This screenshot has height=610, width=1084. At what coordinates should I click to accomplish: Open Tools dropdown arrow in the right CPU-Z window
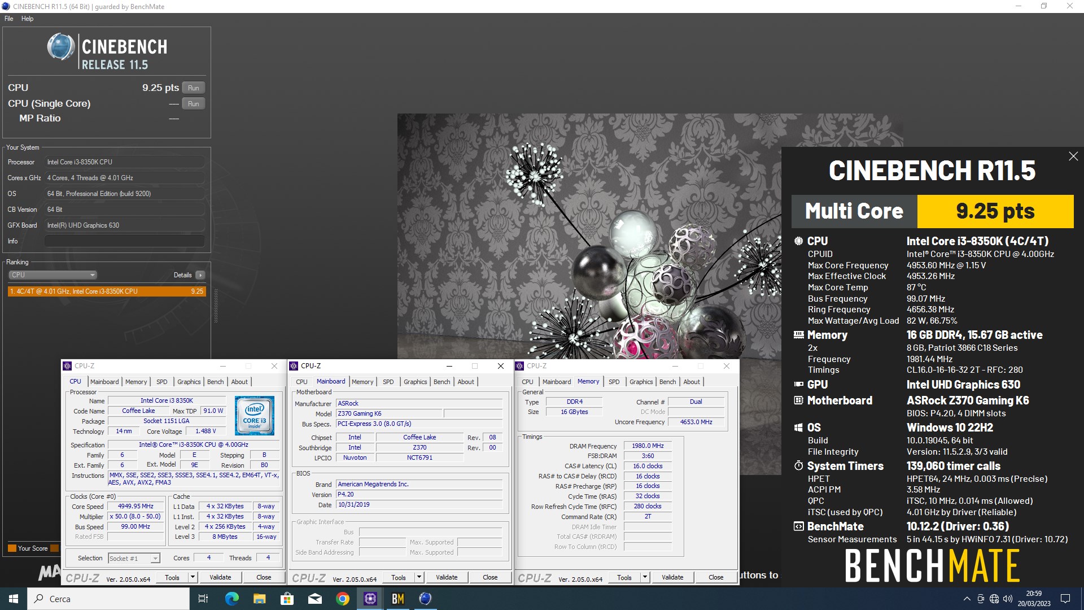coord(645,577)
